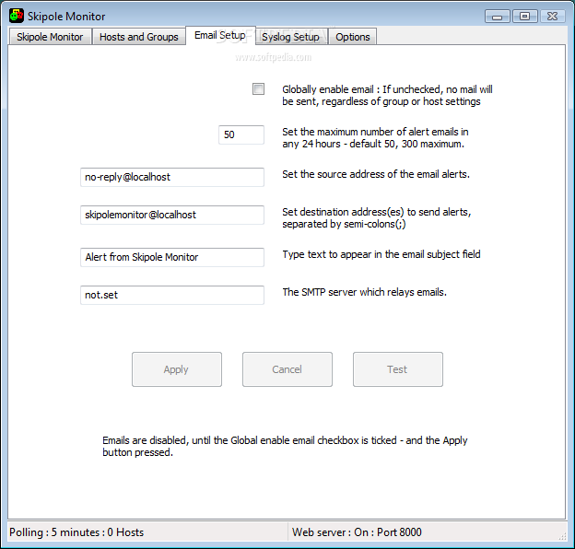The height and width of the screenshot is (549, 575).
Task: Click the 'Set destination address(es)' label
Action: coord(377,217)
